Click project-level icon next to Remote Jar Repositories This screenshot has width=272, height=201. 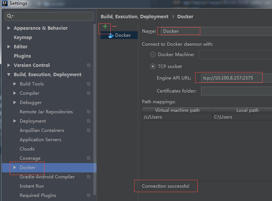point(88,112)
